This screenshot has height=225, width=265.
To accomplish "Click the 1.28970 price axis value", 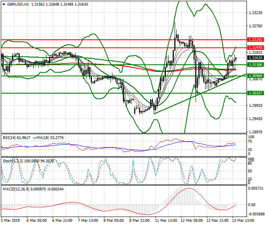I will [256, 132].
